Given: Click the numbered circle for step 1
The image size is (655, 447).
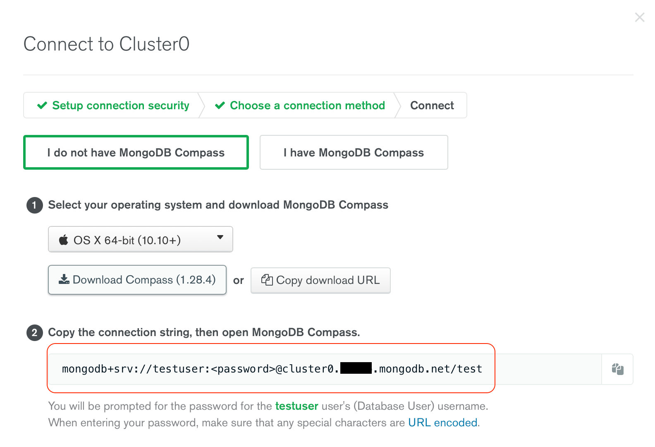Looking at the screenshot, I should tap(34, 205).
